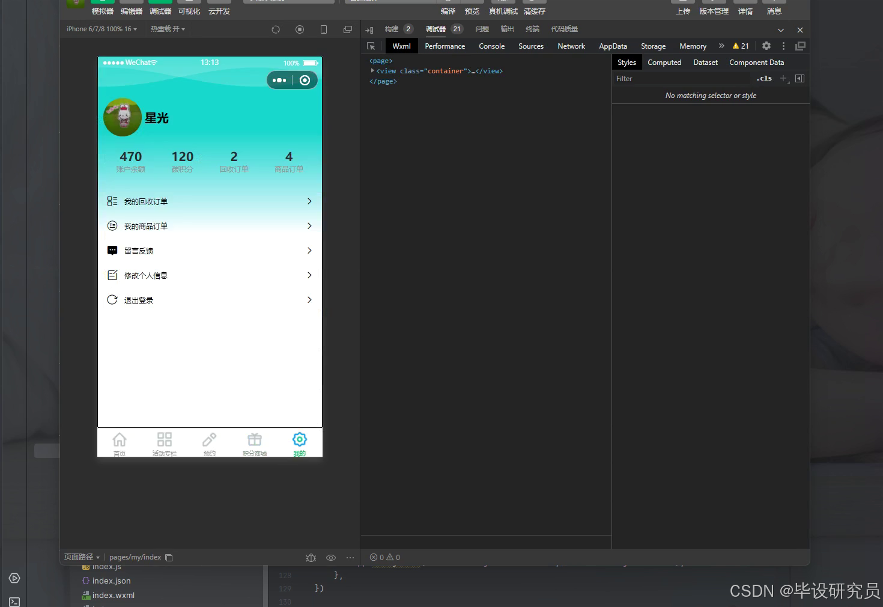
Task: Refresh the simulator with the reload icon
Action: (x=276, y=29)
